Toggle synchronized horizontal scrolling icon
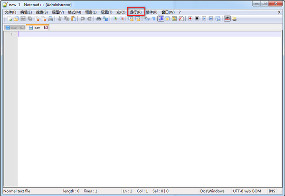The image size is (285, 196). [x=138, y=19]
